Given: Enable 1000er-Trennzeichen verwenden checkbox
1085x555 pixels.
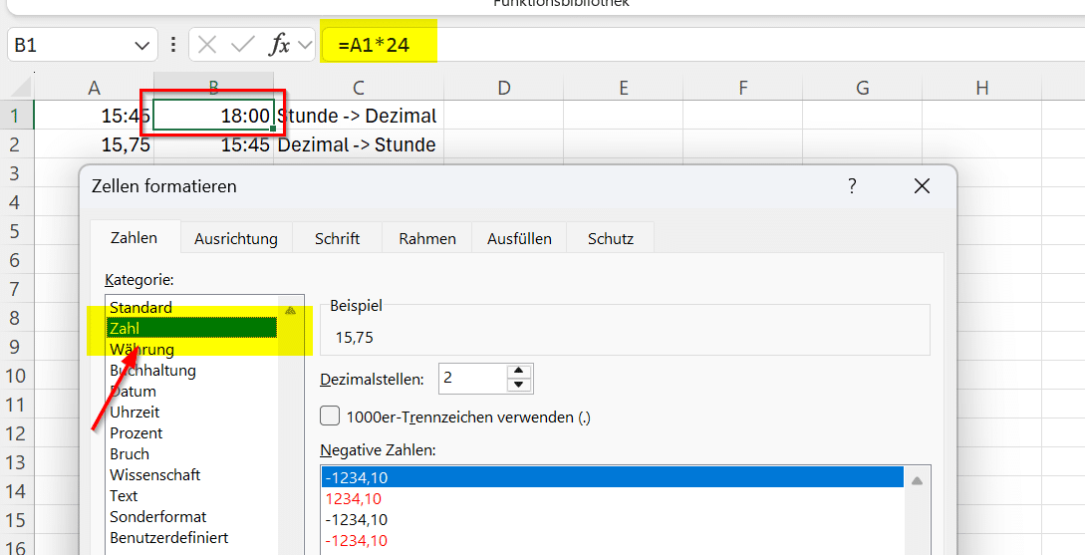Looking at the screenshot, I should point(330,416).
